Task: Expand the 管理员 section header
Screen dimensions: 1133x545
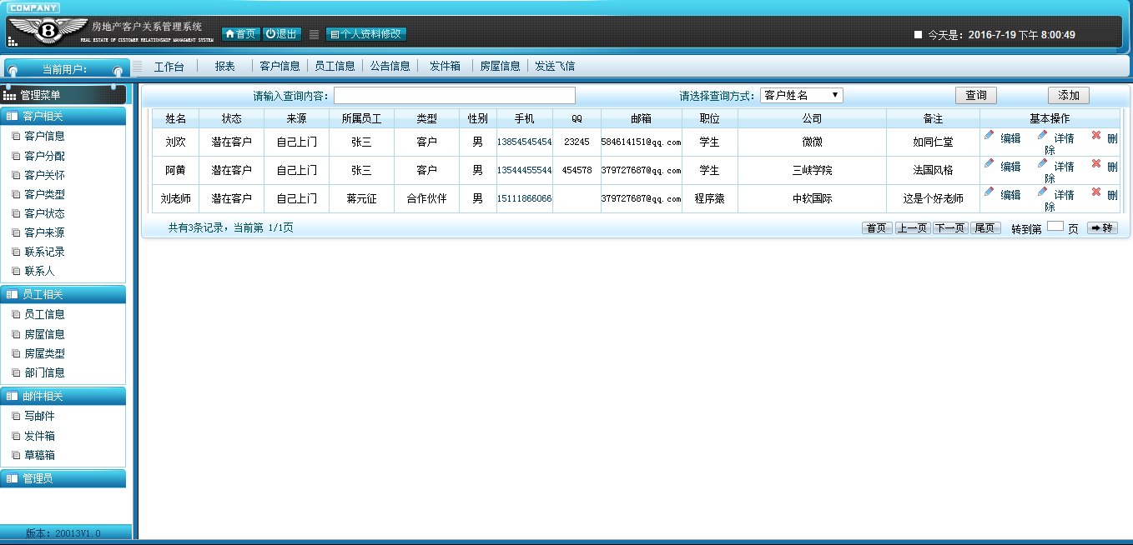Action: 63,478
